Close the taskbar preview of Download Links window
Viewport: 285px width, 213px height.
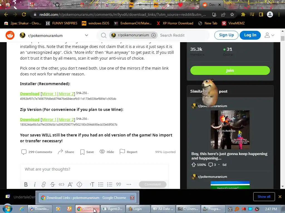pos(132,197)
